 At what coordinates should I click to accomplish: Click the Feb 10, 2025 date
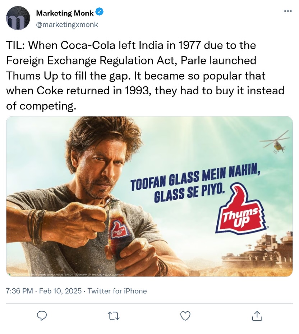tap(61, 291)
